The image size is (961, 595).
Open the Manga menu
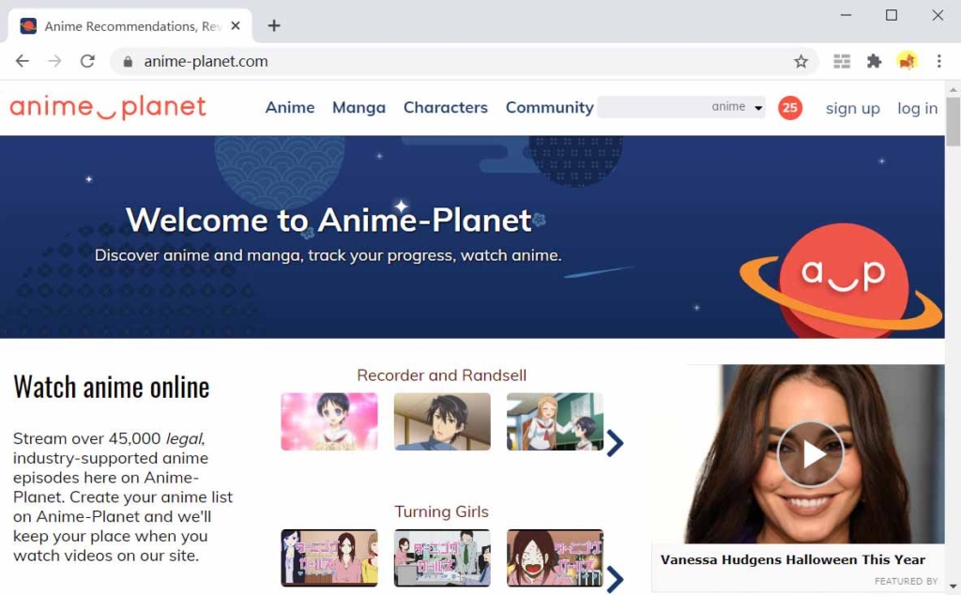(x=358, y=108)
